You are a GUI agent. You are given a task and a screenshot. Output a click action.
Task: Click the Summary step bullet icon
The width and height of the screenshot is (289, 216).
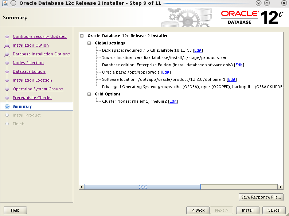point(7,106)
